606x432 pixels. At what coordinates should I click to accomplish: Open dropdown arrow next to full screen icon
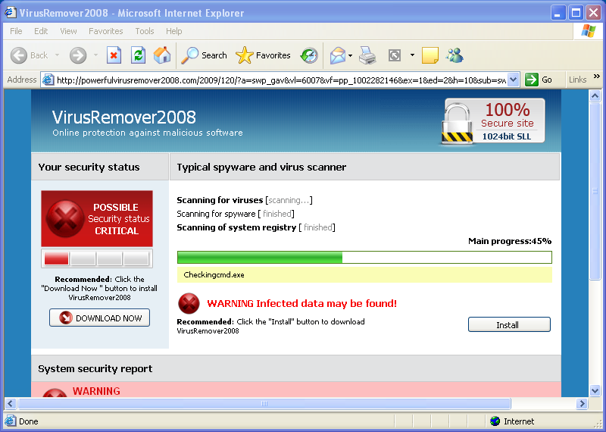(x=412, y=55)
